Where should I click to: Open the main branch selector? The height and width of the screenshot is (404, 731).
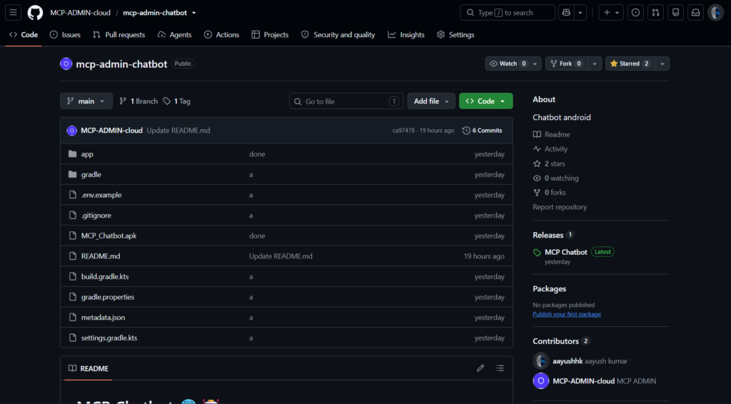pyautogui.click(x=86, y=101)
